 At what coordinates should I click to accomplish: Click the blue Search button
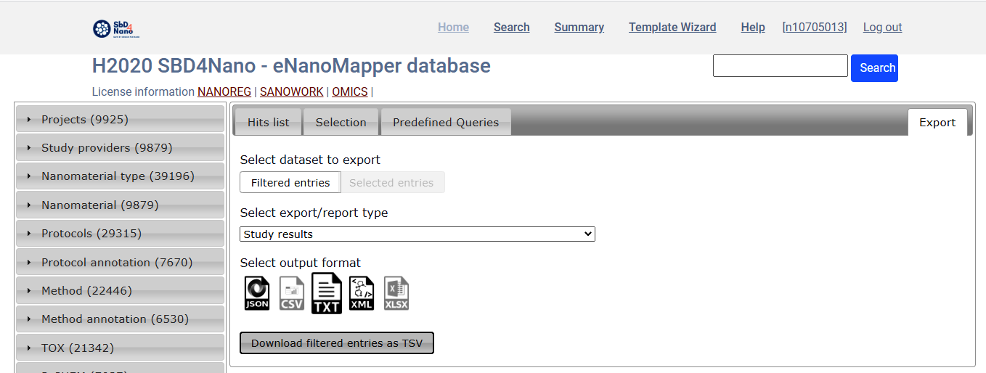[x=874, y=68]
